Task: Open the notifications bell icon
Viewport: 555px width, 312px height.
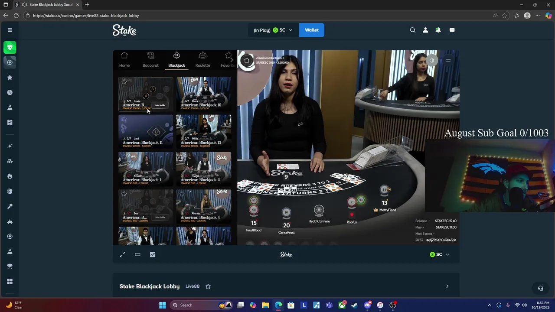Action: pos(438,30)
